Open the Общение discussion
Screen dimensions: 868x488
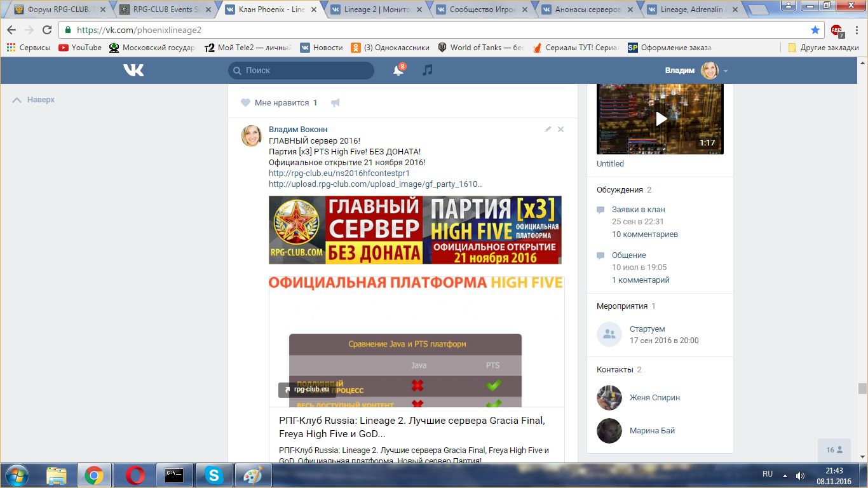tap(629, 255)
